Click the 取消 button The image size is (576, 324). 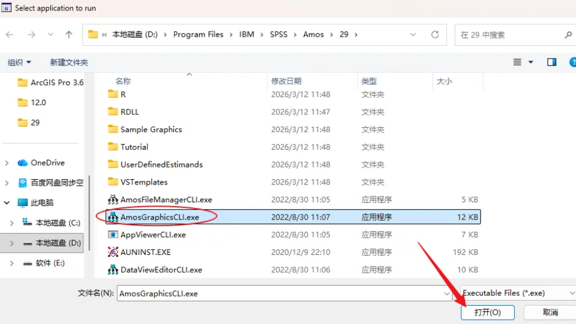pos(550,312)
